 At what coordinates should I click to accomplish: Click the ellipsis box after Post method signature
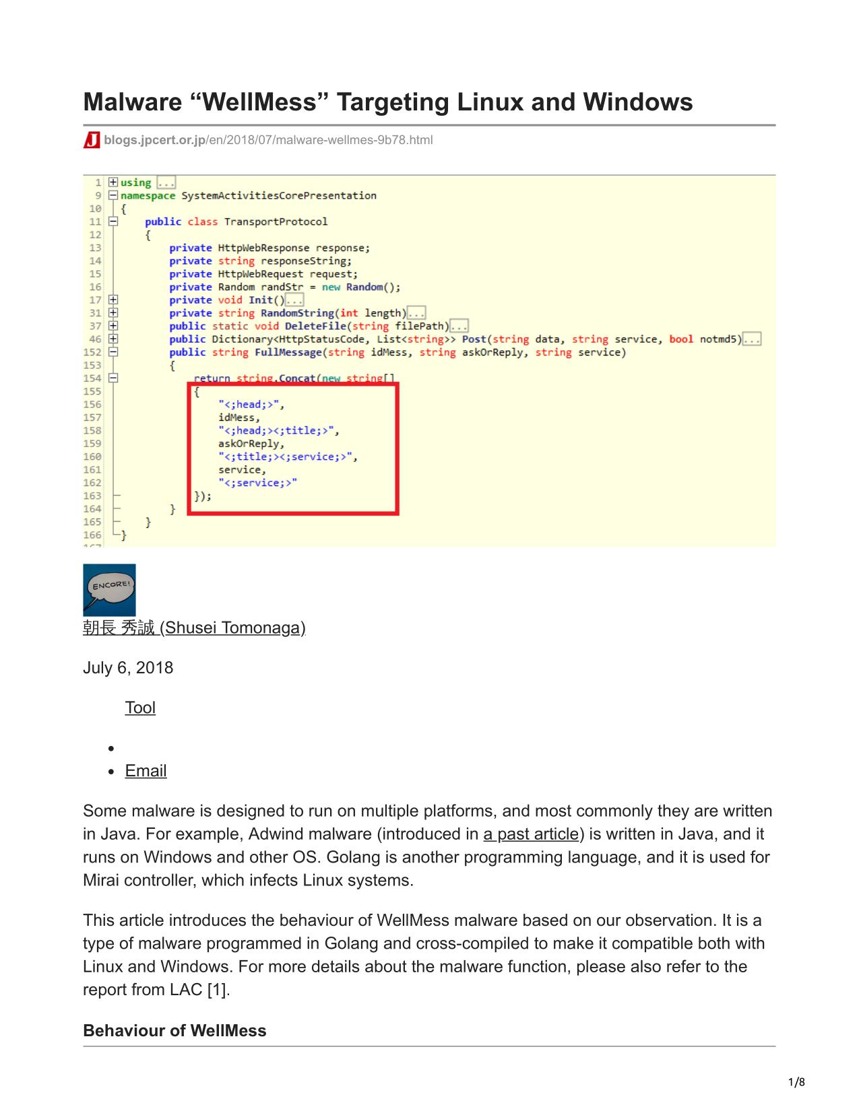coord(752,339)
